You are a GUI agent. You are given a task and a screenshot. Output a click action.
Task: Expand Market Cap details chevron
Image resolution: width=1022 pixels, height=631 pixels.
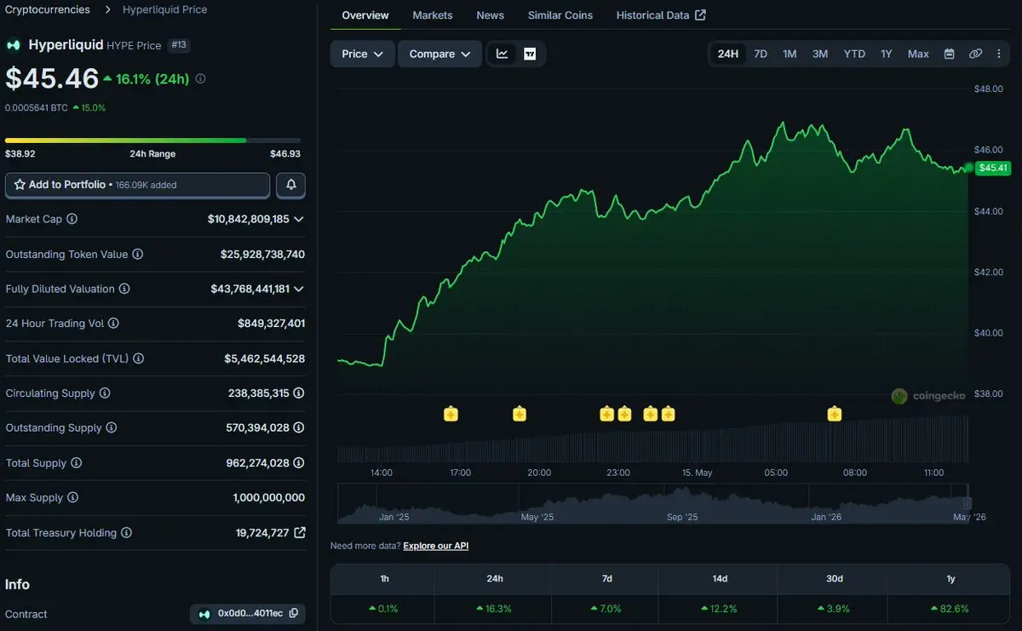tap(298, 219)
